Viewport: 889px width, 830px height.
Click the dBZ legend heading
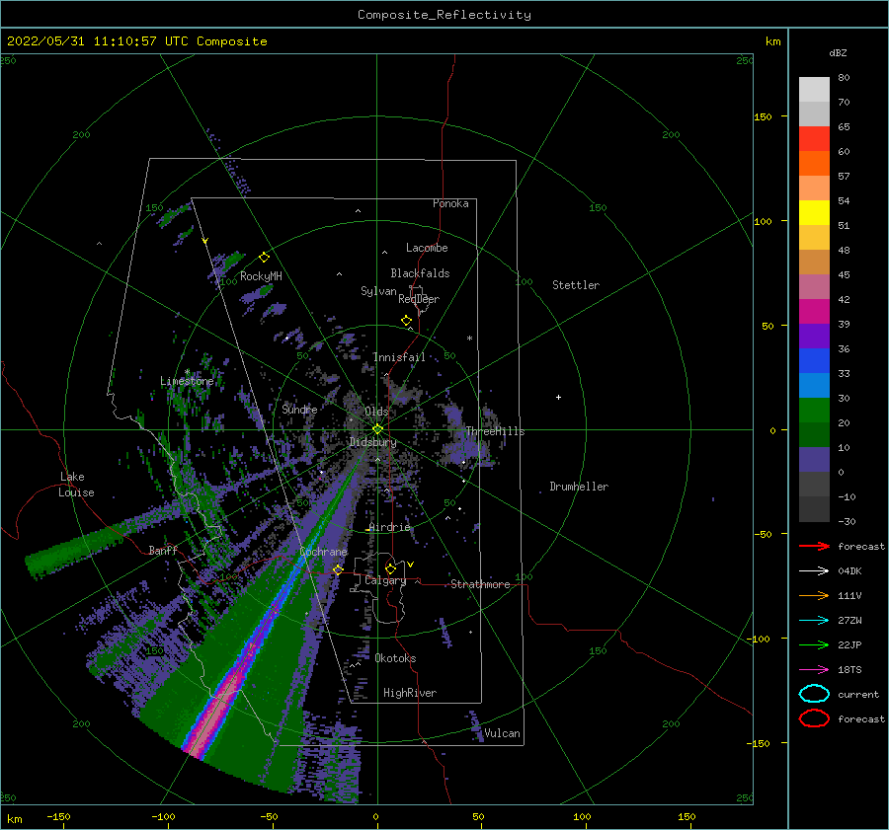coord(838,53)
